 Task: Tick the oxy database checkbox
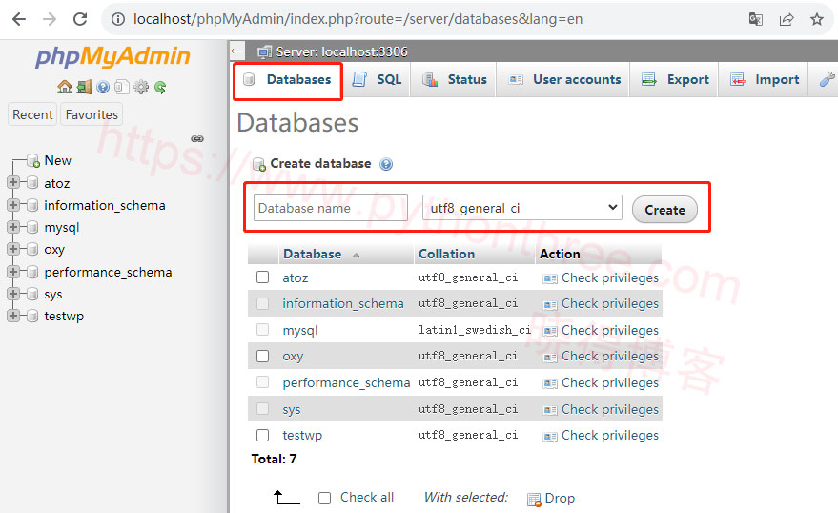262,356
